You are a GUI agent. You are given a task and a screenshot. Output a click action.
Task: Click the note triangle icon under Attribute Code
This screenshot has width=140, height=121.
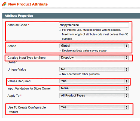click(x=60, y=30)
